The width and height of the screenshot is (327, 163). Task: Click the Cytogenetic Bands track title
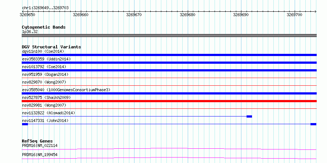(44, 27)
